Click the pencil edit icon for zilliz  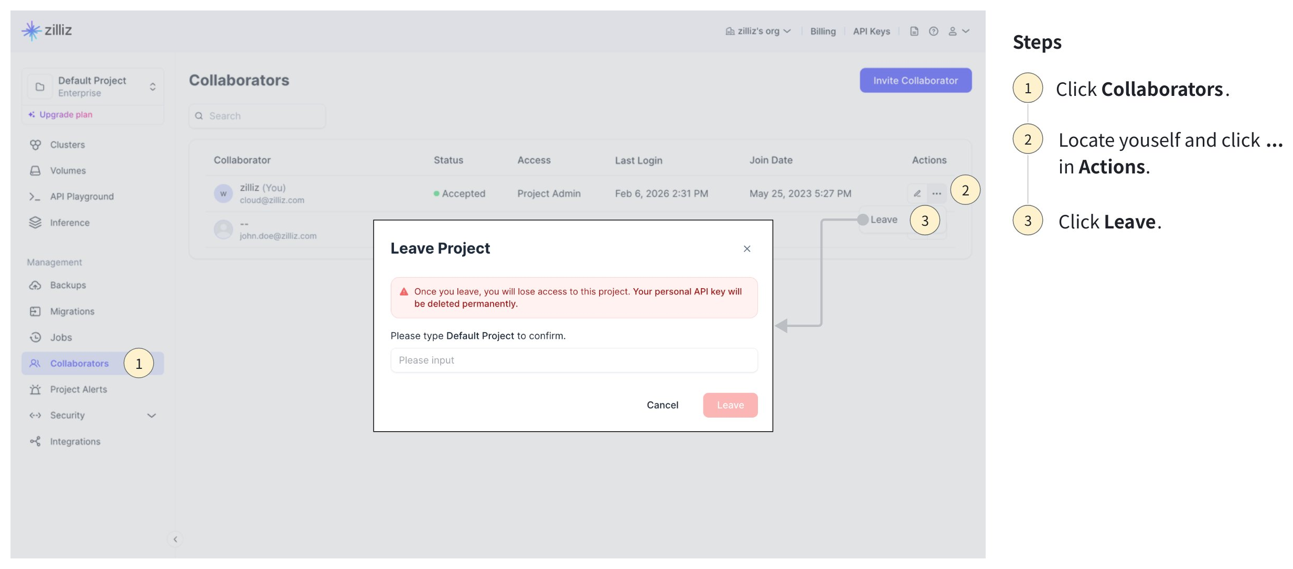click(917, 193)
